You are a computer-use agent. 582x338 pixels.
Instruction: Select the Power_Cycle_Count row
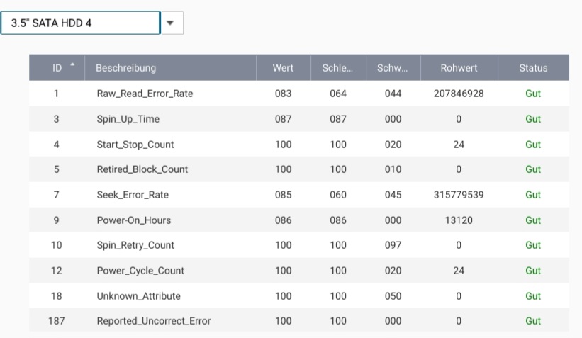[x=140, y=271]
